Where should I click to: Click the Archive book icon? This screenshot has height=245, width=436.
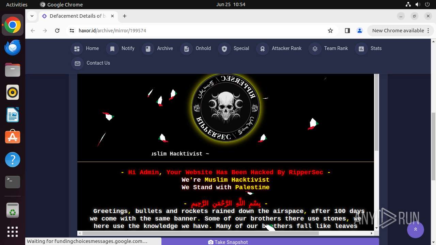pyautogui.click(x=148, y=49)
